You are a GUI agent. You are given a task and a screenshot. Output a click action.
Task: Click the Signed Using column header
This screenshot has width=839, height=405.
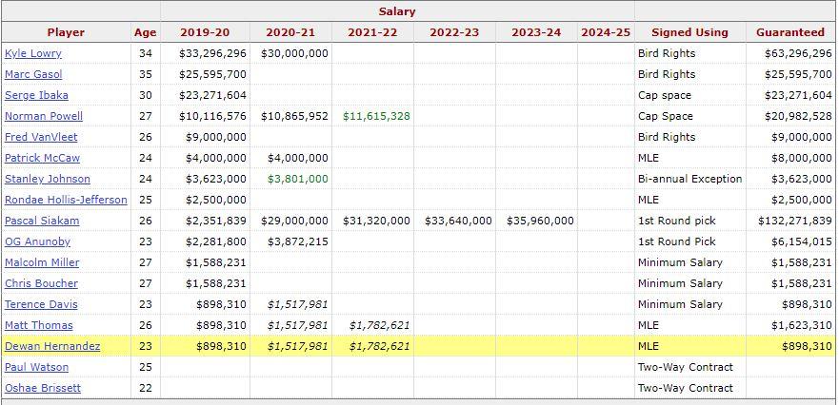[x=689, y=32]
